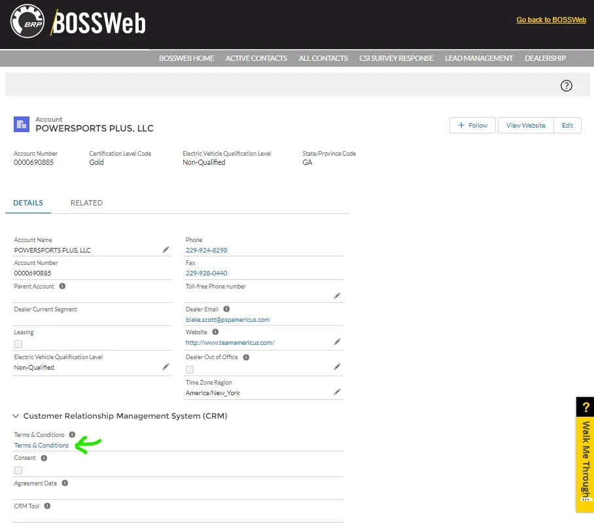The height and width of the screenshot is (524, 594).
Task: Open DEALERSHIP menu
Action: coord(545,58)
